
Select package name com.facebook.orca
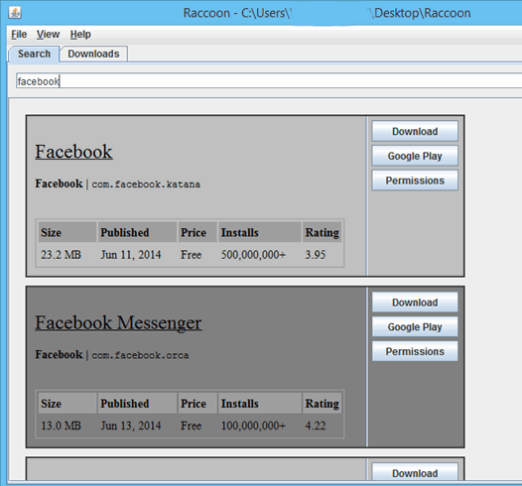coord(140,355)
